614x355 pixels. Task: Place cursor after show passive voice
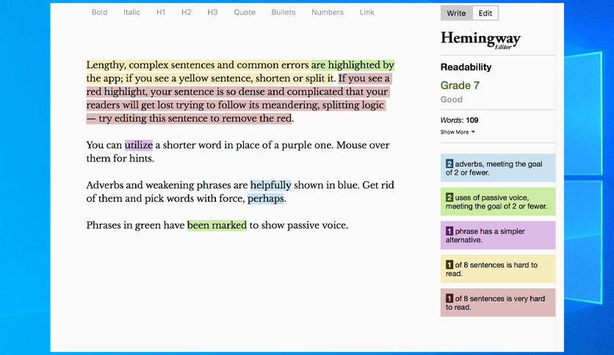(x=349, y=225)
